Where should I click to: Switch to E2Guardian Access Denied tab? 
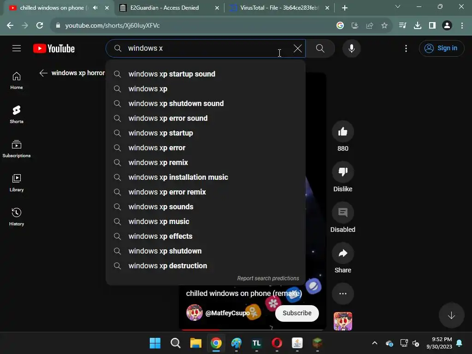coord(170,8)
